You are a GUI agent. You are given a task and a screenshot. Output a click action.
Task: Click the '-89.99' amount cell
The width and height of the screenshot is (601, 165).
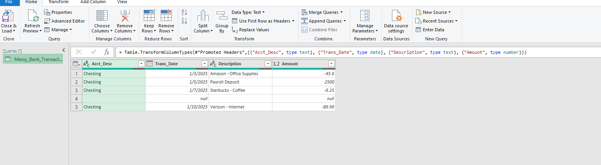(304, 107)
